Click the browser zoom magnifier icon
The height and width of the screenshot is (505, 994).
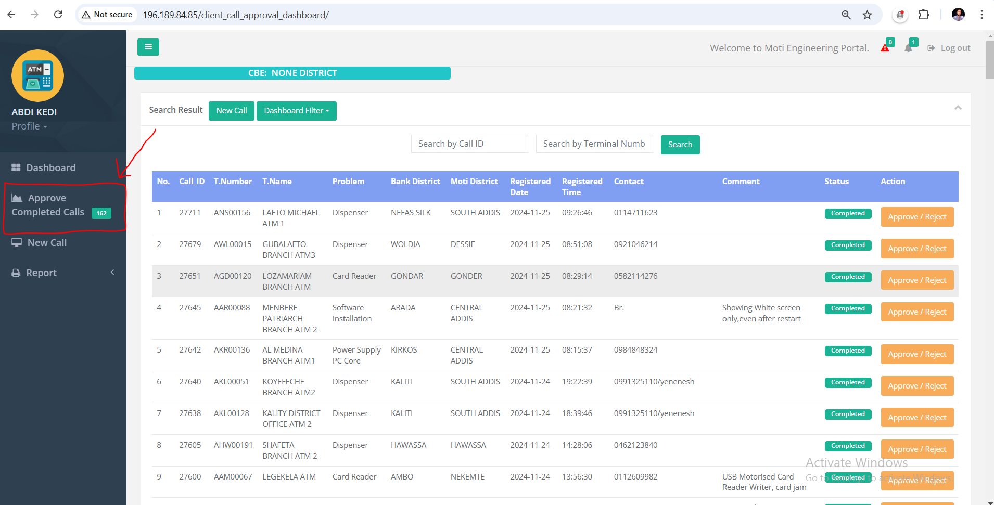pos(846,15)
